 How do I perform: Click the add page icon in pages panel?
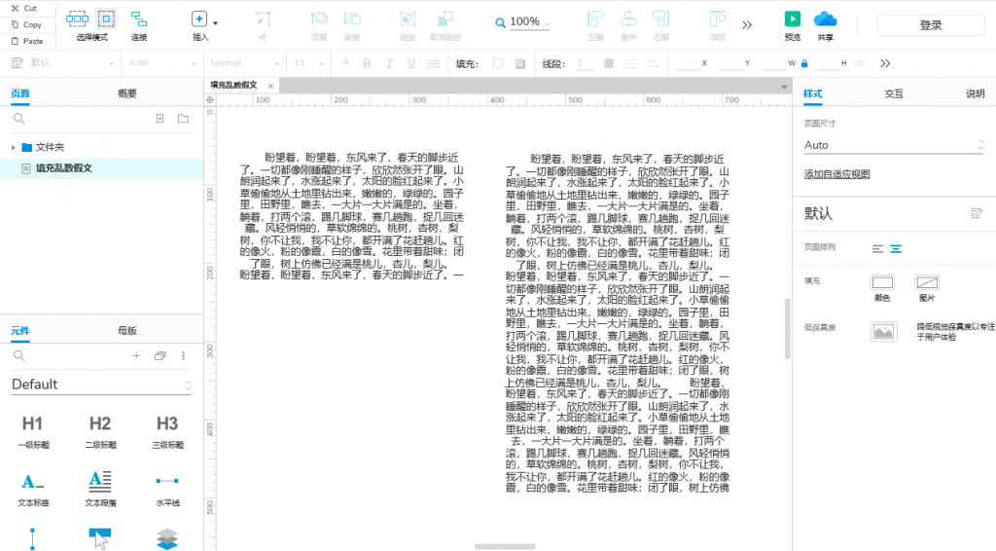coord(160,119)
